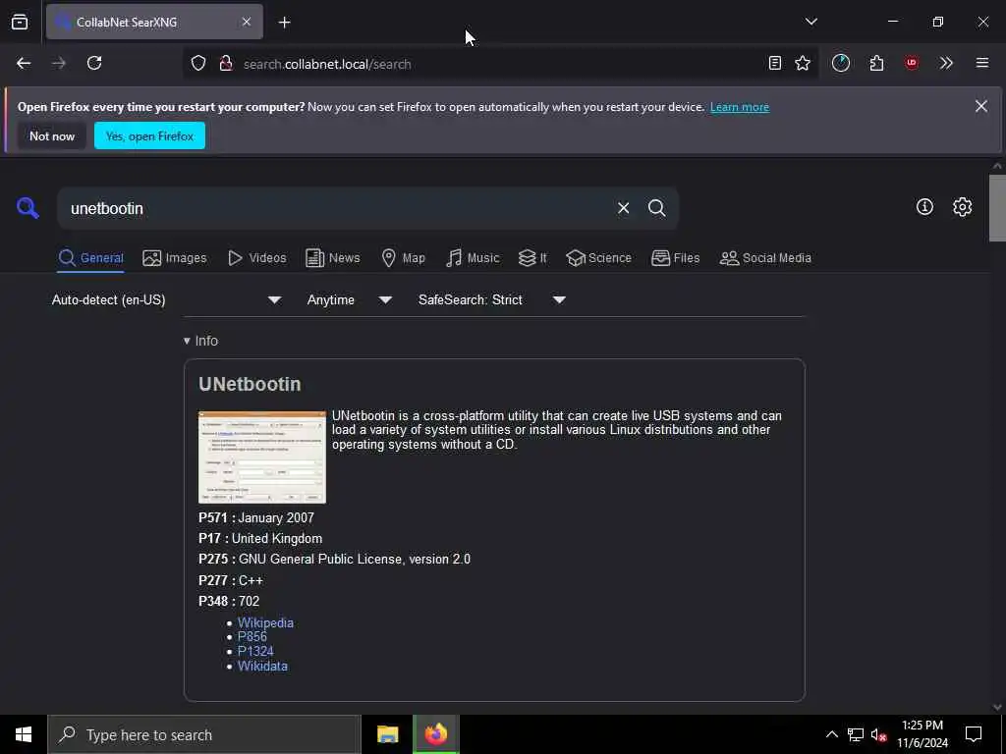The height and width of the screenshot is (754, 1006).
Task: Click the page vertical scrollbar thumb
Action: pos(997,208)
